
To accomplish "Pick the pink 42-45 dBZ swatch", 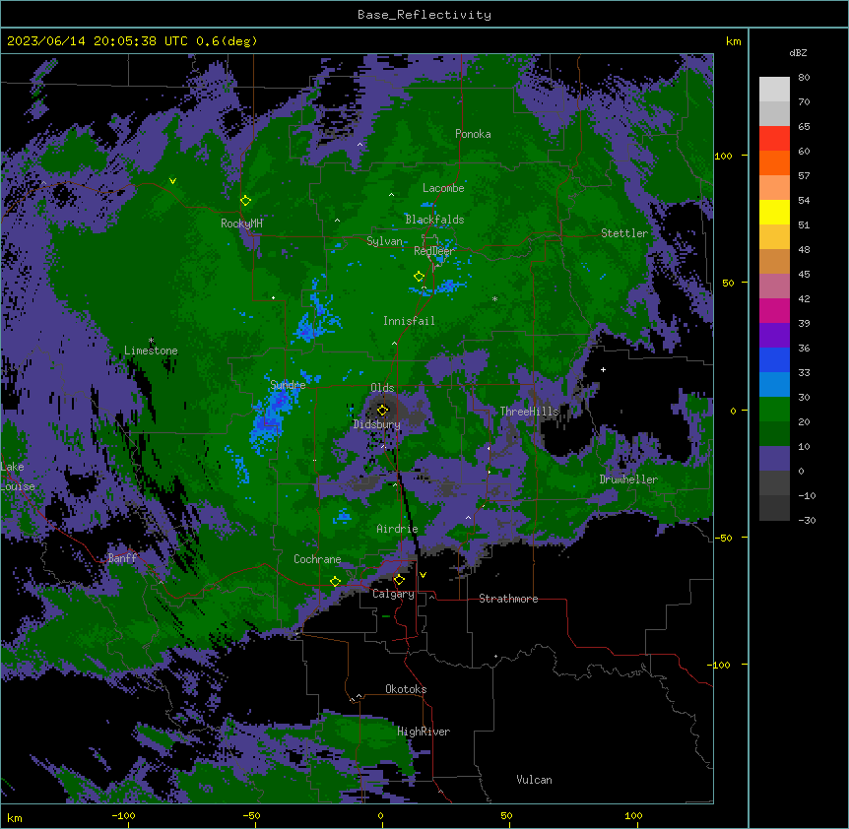I will 774,287.
